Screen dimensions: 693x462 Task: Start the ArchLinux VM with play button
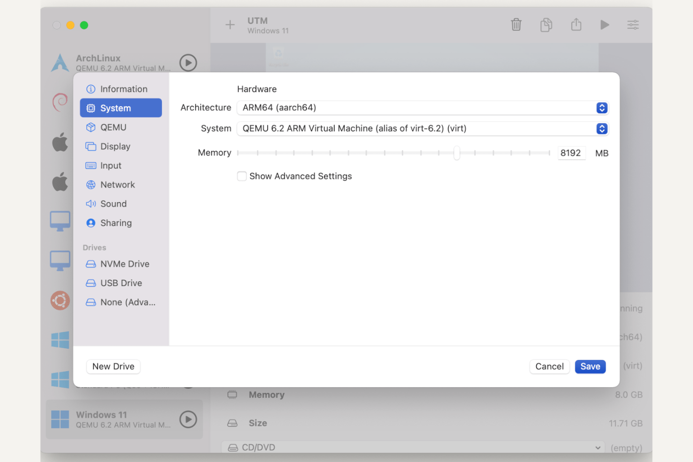point(188,63)
